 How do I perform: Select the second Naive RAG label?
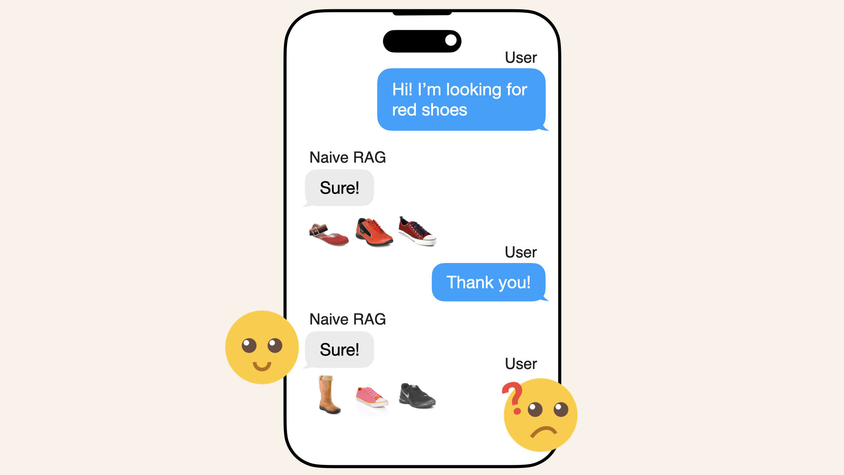click(348, 318)
